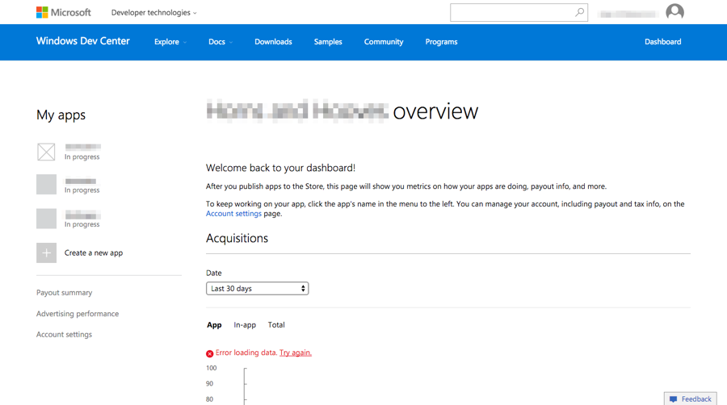Click the plus icon for new app
Screen dimensions: 727x405
(x=46, y=253)
